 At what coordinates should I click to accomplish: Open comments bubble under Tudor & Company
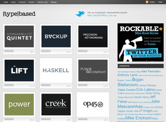(106, 85)
